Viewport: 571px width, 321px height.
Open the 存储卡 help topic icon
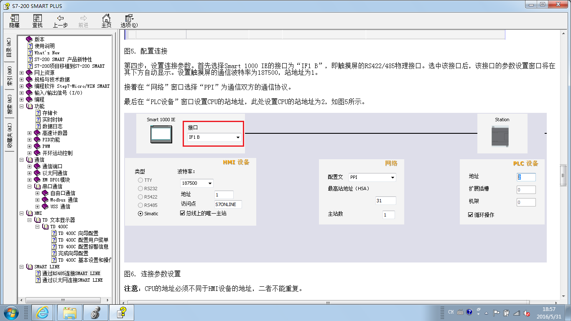point(38,113)
